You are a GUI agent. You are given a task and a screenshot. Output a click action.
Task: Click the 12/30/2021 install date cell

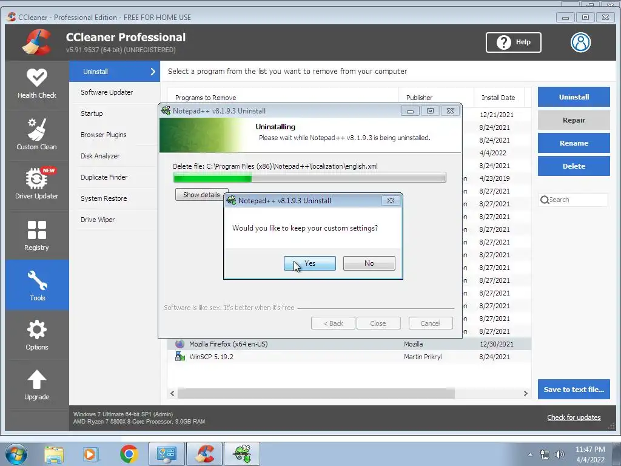(497, 344)
